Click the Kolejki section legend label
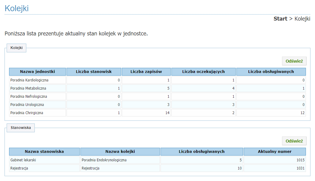The width and height of the screenshot is (315, 181). click(17, 48)
